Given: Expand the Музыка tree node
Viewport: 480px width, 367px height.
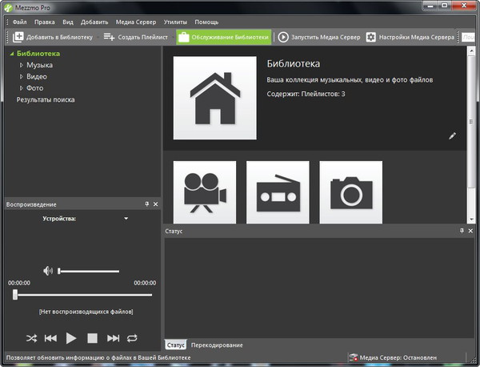Looking at the screenshot, I should pyautogui.click(x=22, y=65).
